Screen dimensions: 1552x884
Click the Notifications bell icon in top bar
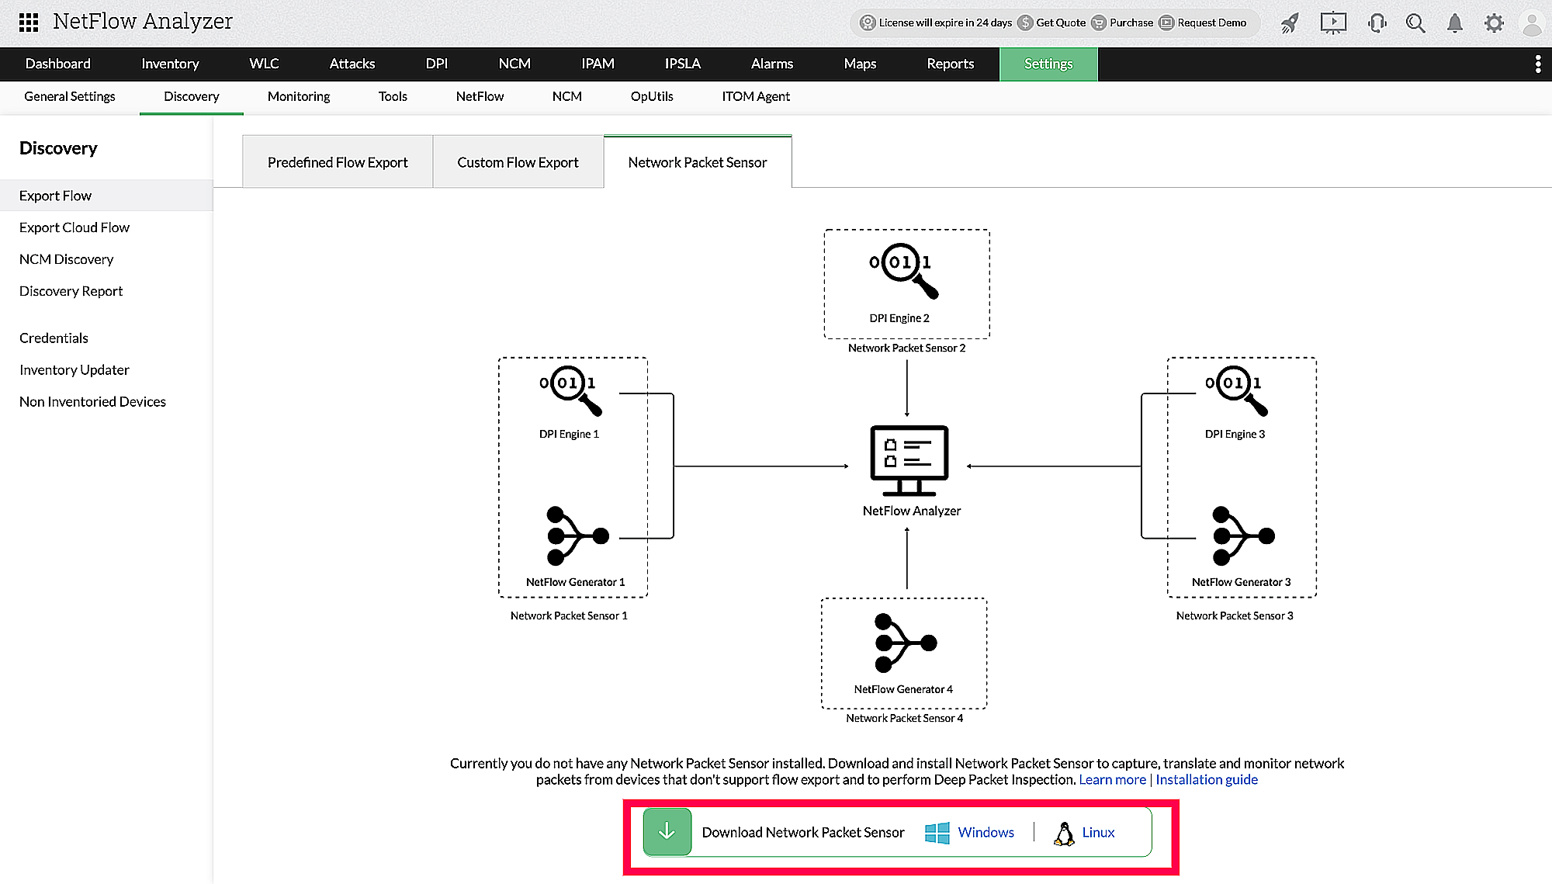(x=1454, y=23)
